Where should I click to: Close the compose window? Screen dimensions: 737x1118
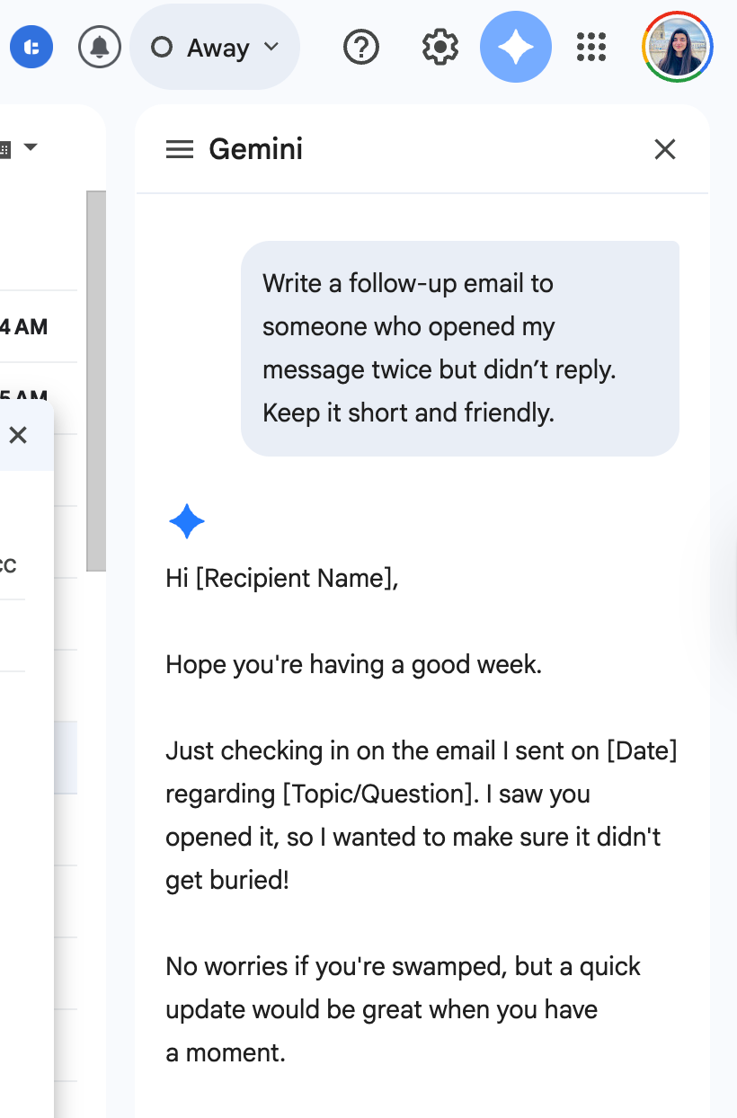click(17, 434)
